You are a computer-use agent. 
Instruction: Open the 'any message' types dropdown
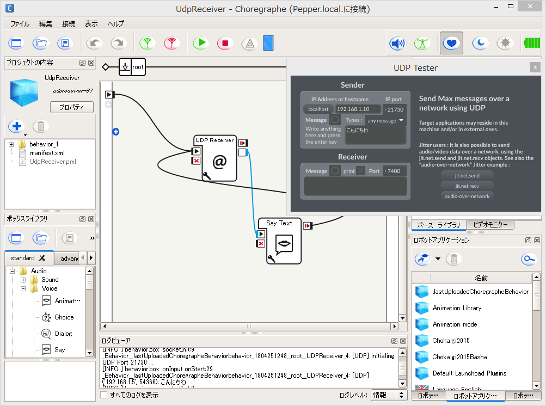point(385,120)
